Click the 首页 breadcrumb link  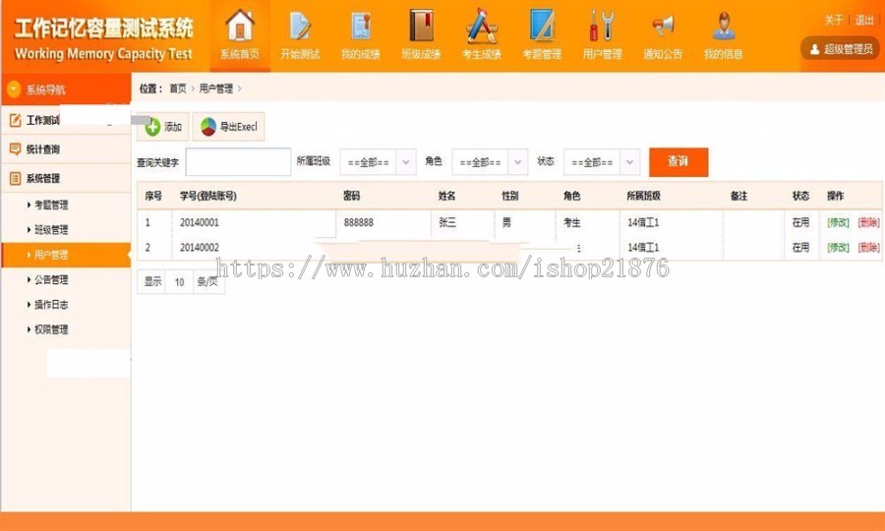[178, 88]
